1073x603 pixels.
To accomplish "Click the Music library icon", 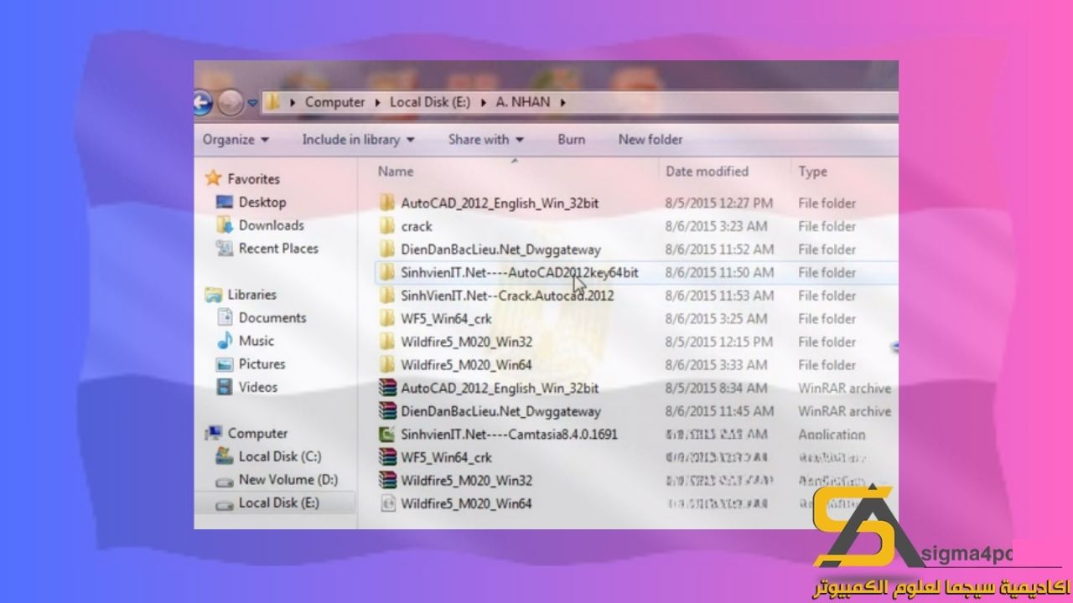I will pos(225,341).
